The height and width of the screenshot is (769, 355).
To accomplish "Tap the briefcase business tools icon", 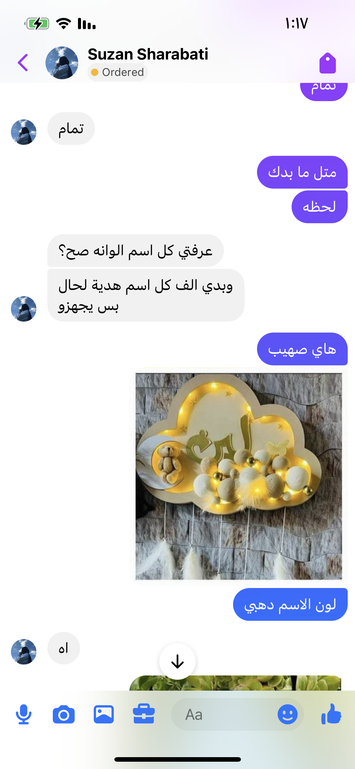I will [144, 714].
